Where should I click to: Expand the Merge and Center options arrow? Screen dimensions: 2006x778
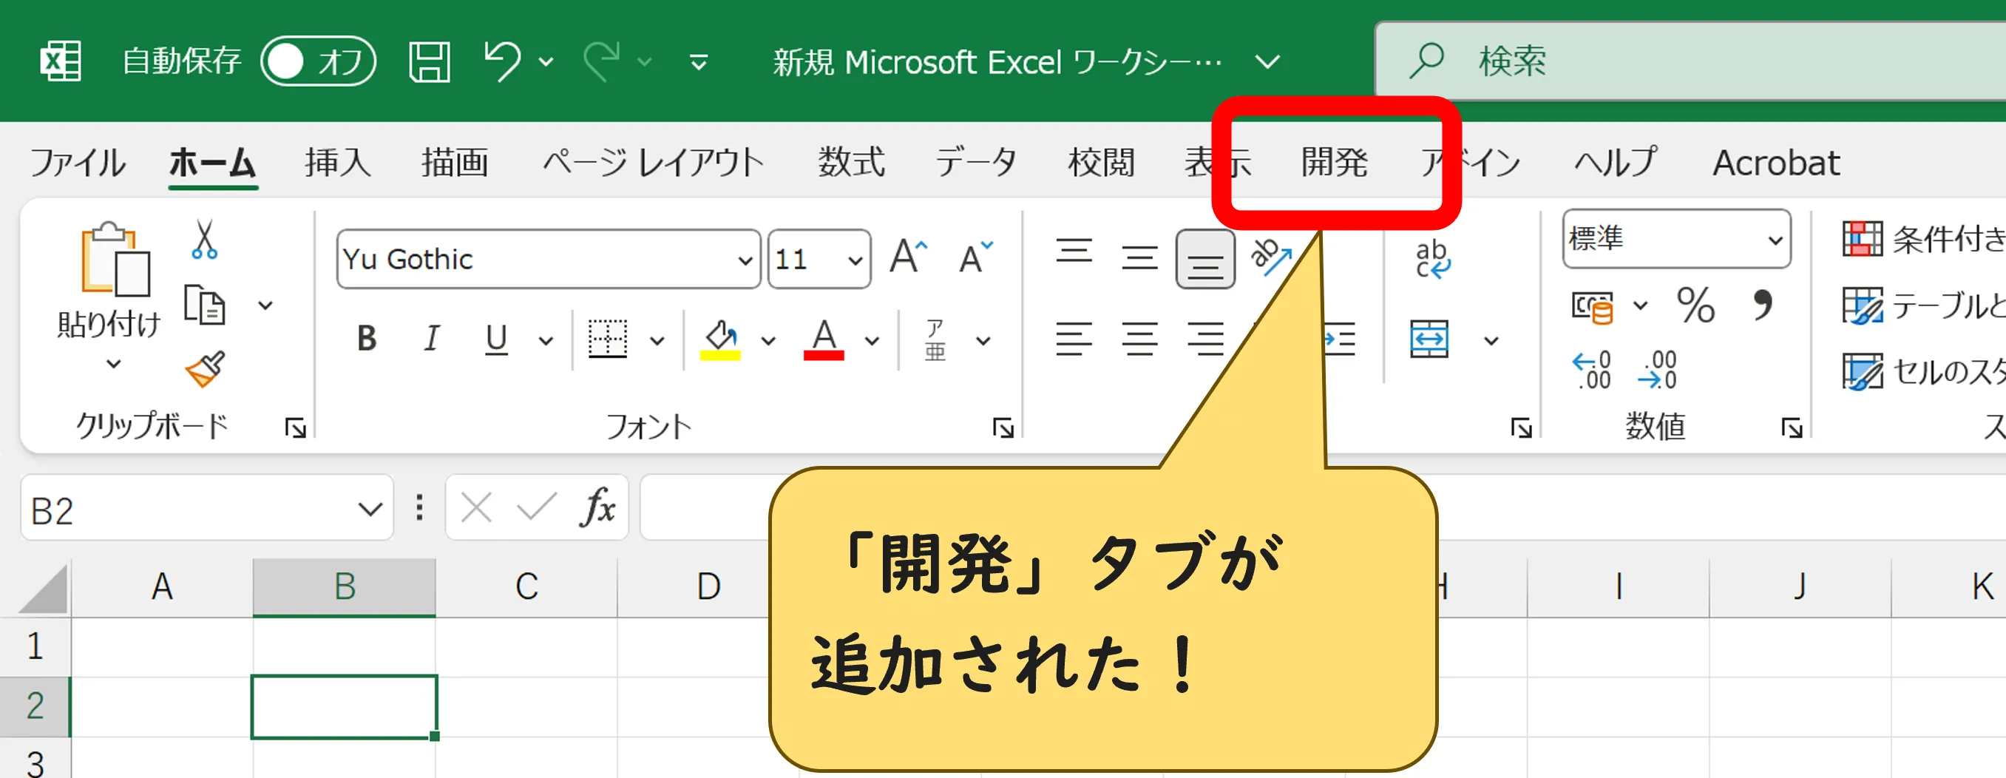[1491, 340]
